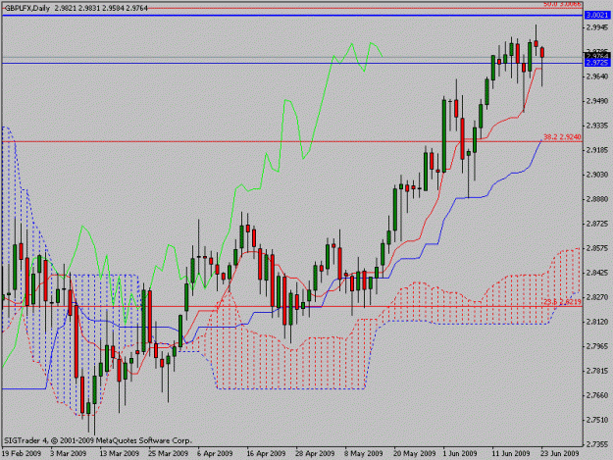This screenshot has height=460, width=613.
Task: Click the 2.8575 price axis value
Action: coord(597,248)
